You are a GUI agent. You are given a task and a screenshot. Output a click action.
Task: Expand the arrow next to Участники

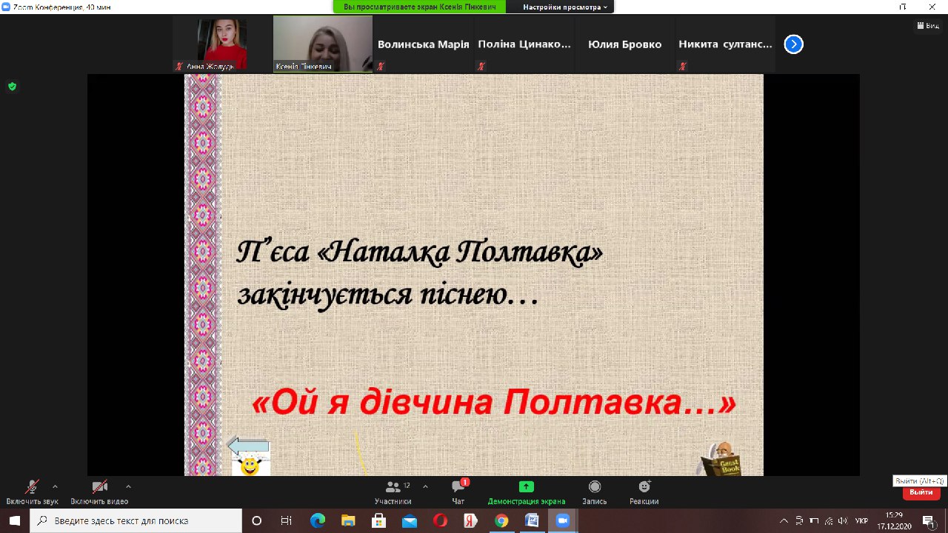425,486
